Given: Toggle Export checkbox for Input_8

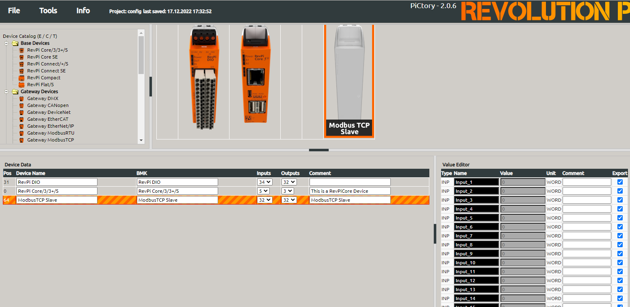Looking at the screenshot, I should [620, 245].
